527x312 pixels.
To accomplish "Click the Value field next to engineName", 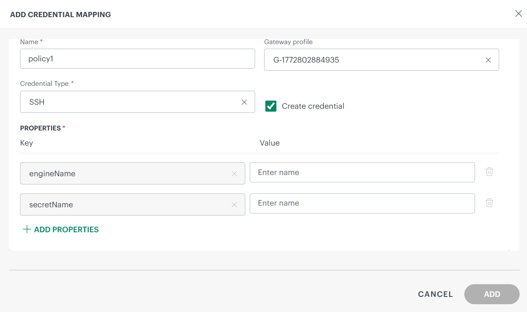I will tap(362, 172).
